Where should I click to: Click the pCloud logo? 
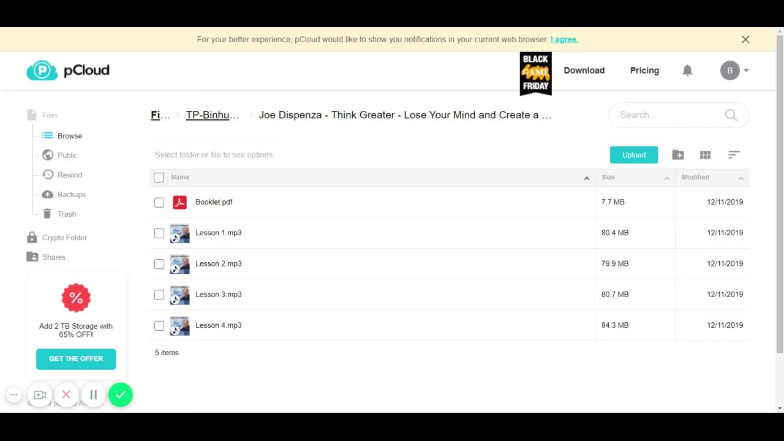pyautogui.click(x=68, y=70)
